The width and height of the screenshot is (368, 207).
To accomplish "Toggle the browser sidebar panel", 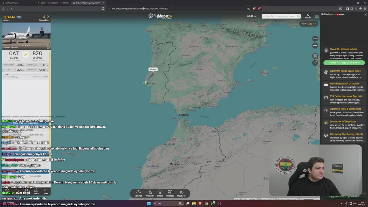I will 347,9.
